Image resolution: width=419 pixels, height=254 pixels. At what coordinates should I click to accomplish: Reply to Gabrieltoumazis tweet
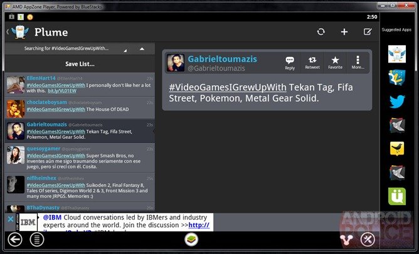pos(290,63)
